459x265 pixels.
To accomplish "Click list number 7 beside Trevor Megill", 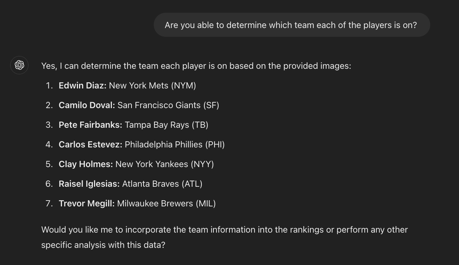I will point(49,203).
